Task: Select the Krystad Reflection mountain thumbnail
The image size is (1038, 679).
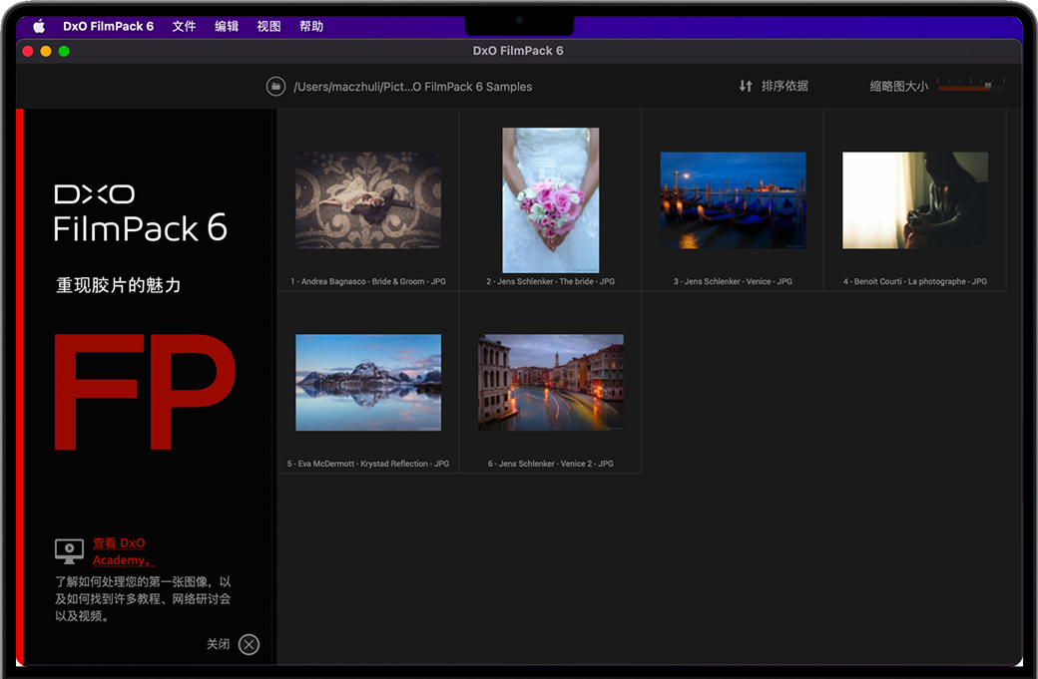Action: click(x=368, y=382)
